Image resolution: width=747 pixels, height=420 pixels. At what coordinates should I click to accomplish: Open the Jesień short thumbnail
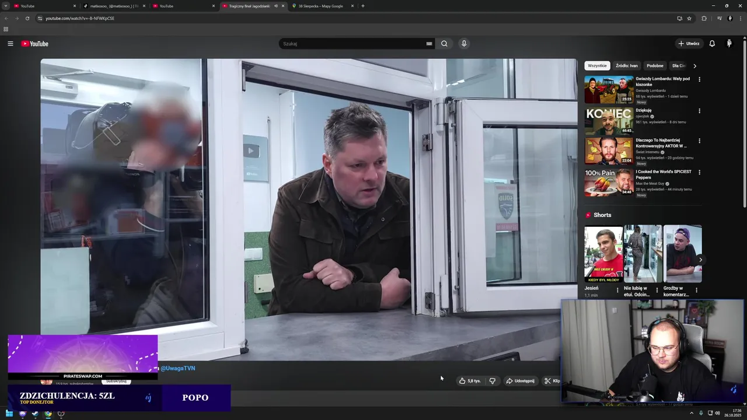[603, 254]
